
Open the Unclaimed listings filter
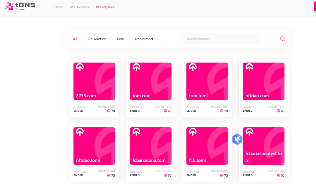pos(144,39)
